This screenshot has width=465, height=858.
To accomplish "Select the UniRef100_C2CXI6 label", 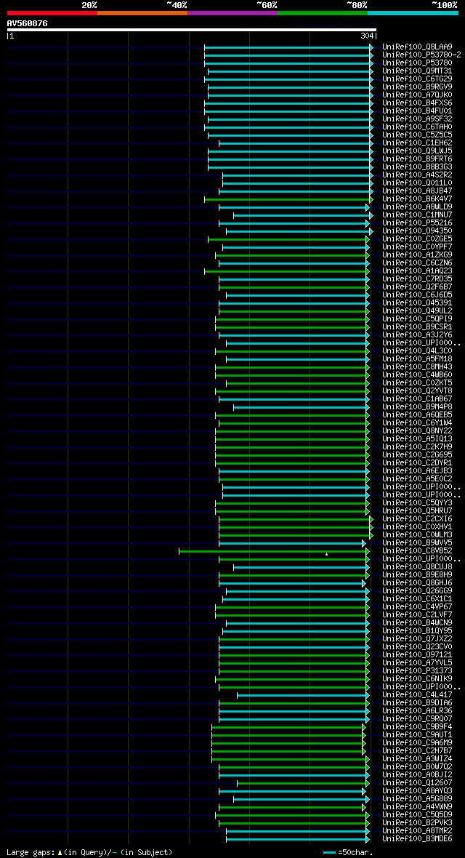I will click(417, 518).
